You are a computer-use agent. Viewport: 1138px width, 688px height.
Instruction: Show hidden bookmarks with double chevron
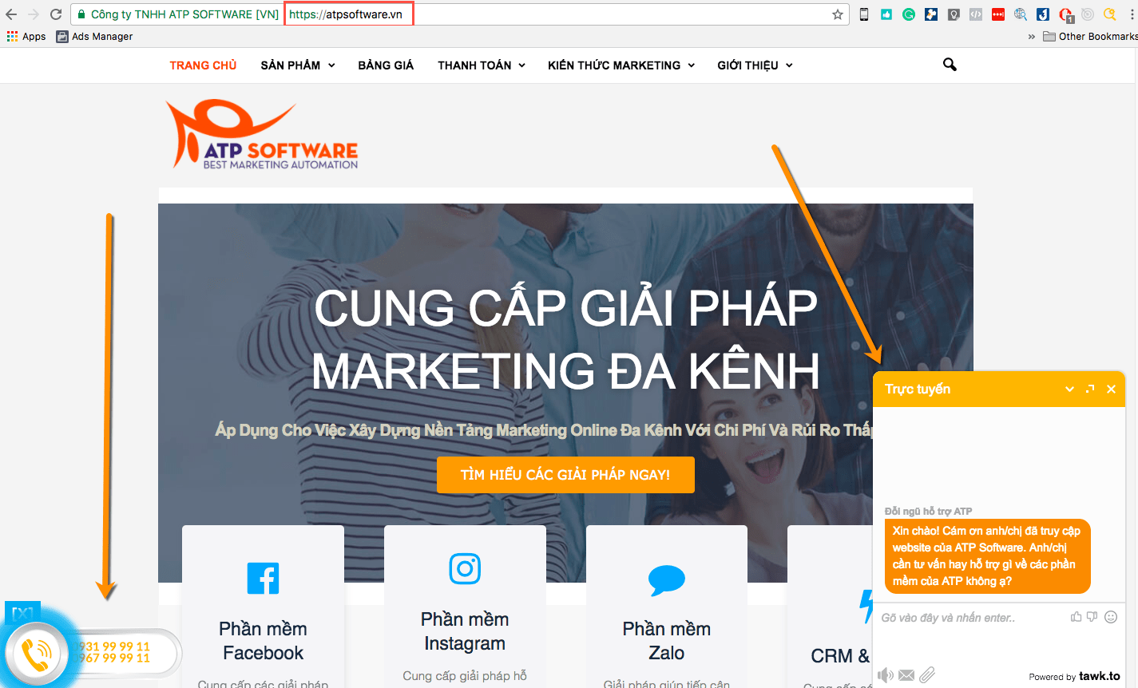point(1031,37)
